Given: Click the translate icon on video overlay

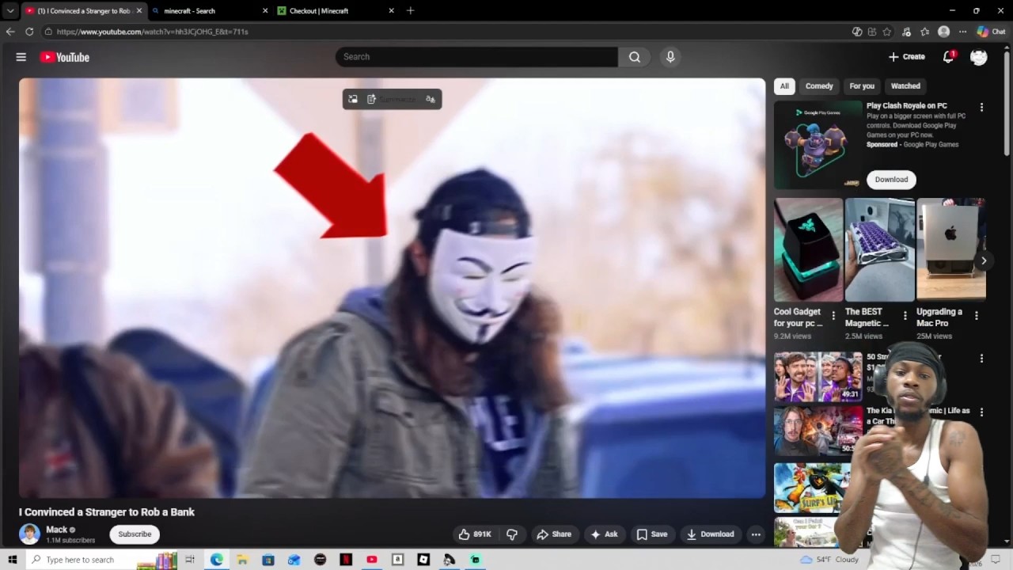Looking at the screenshot, I should coord(431,99).
